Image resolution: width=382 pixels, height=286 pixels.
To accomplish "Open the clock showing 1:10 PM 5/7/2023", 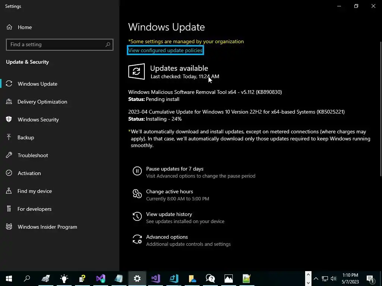I will [x=350, y=279].
